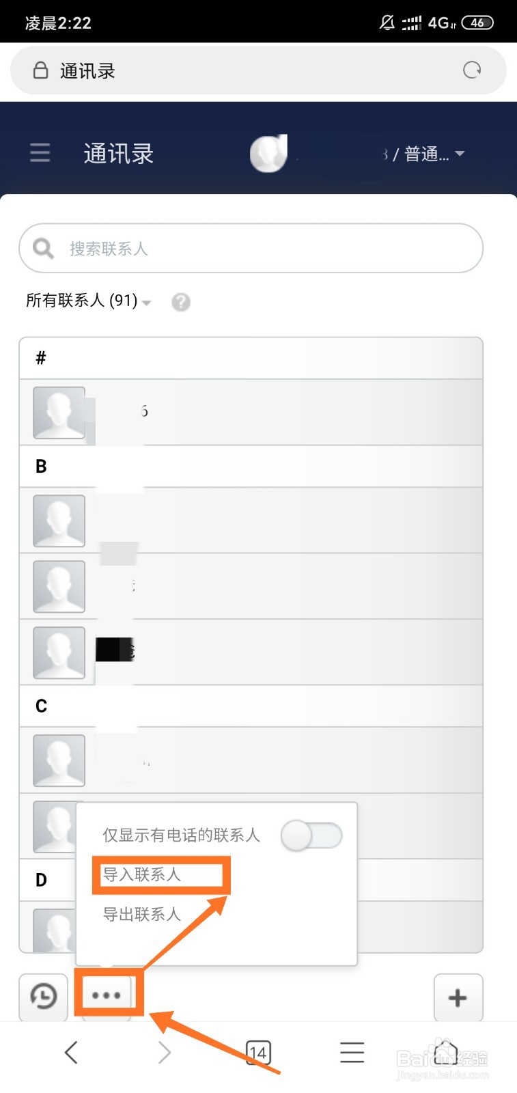Open the history clock button
Image resolution: width=517 pixels, height=1093 pixels.
pyautogui.click(x=44, y=997)
